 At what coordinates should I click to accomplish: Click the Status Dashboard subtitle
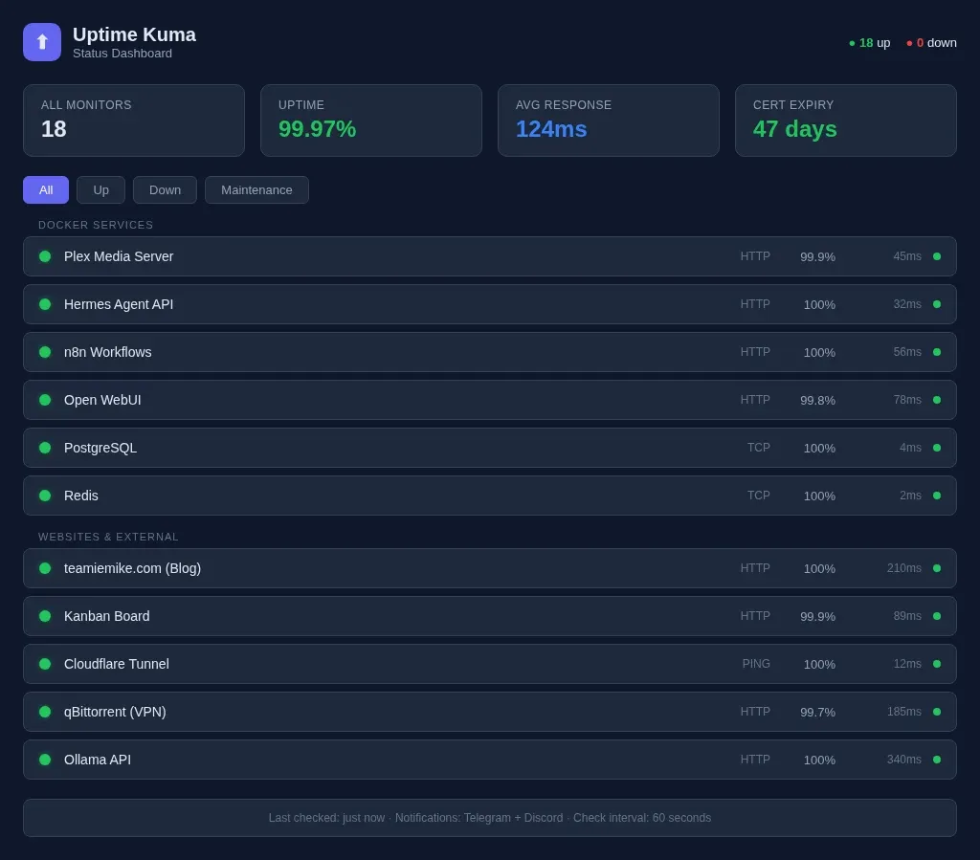(122, 54)
